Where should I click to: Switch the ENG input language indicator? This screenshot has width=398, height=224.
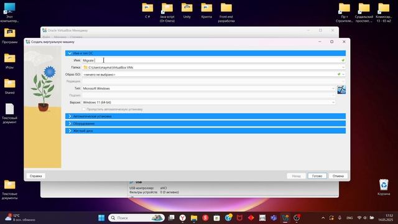tap(349, 218)
